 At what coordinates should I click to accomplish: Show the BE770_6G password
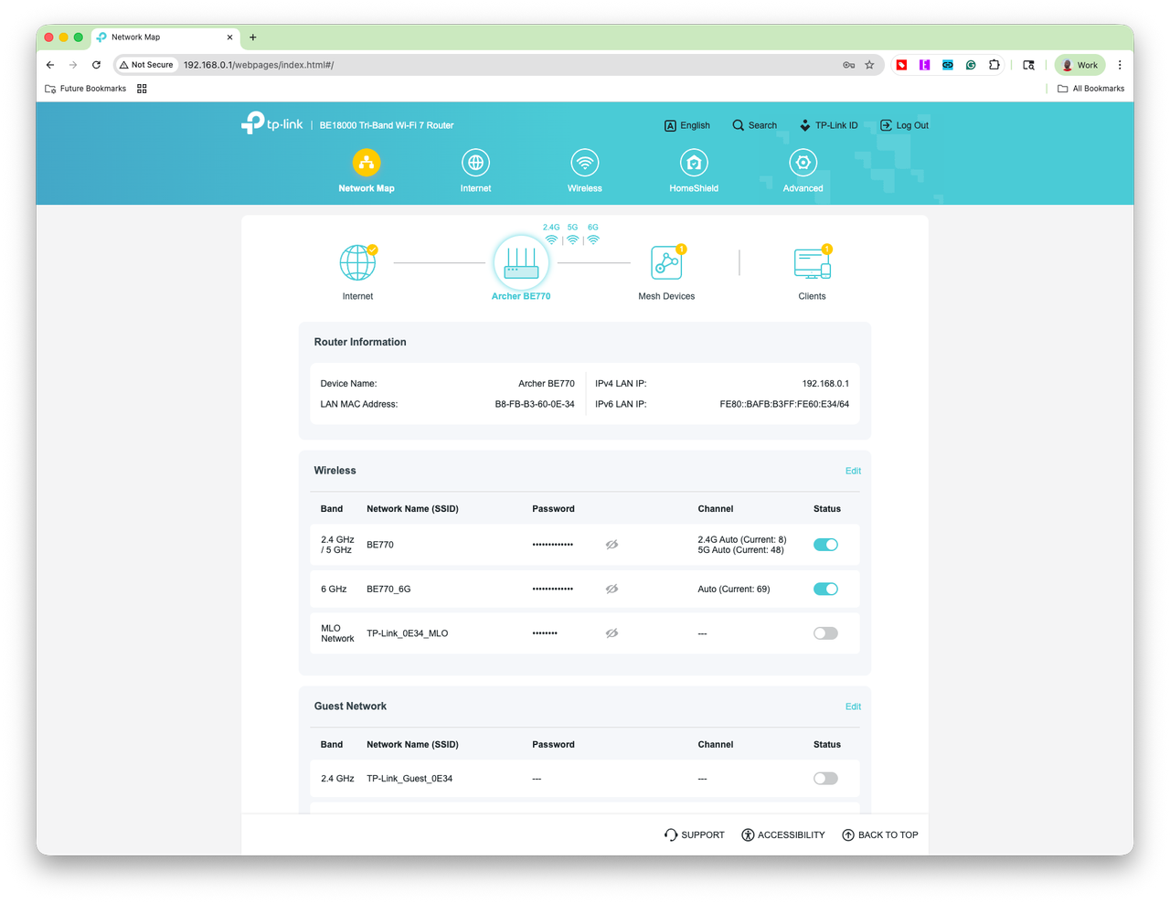612,589
